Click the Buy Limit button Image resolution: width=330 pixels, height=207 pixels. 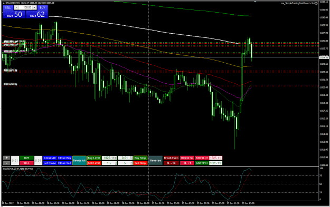(x=94, y=158)
